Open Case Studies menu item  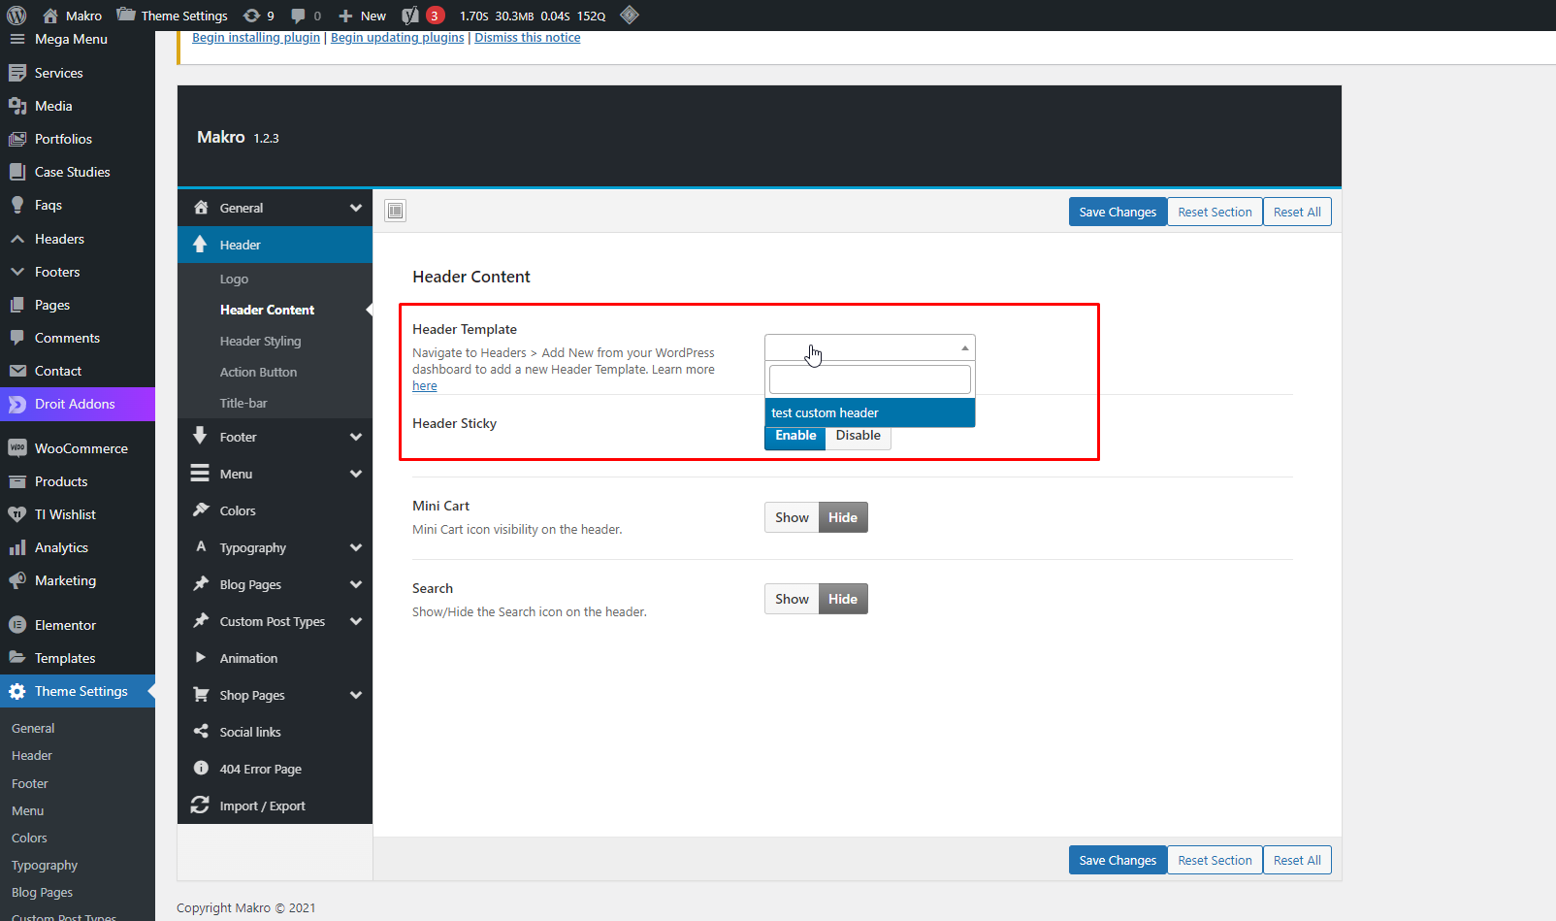click(78, 172)
